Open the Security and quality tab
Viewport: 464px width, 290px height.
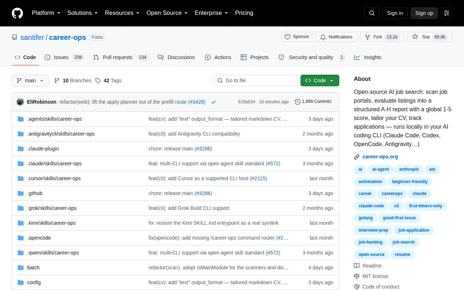pos(311,57)
